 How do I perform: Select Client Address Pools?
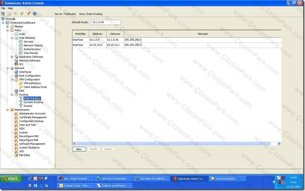tap(35, 87)
